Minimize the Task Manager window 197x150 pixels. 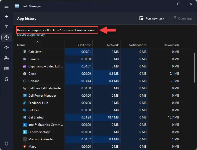coord(167,4)
